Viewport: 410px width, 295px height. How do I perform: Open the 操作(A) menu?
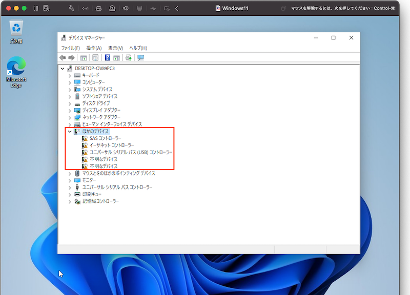point(94,48)
